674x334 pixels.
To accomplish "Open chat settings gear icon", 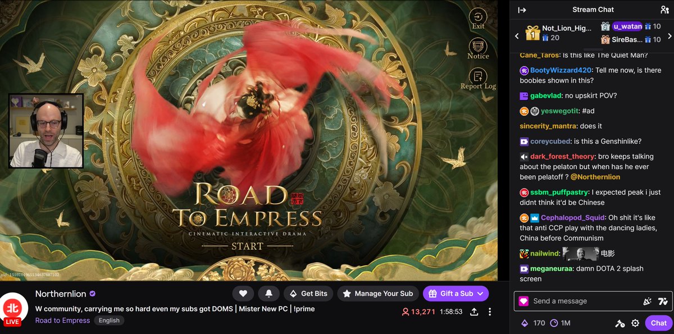I will (x=635, y=323).
